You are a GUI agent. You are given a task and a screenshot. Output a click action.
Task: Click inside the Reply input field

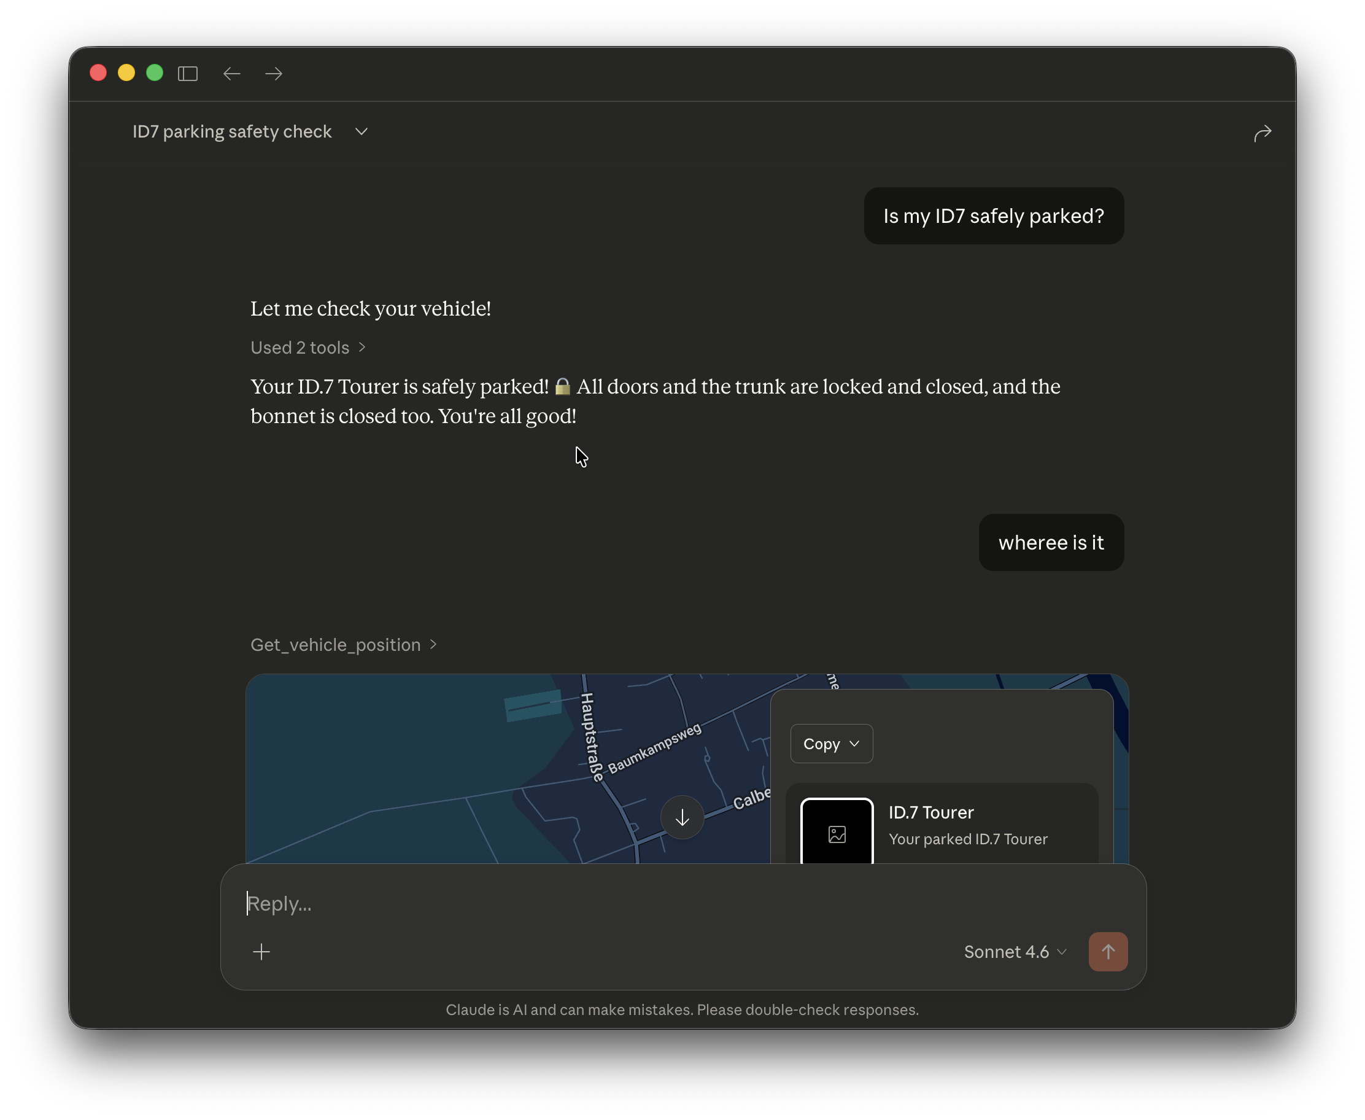[683, 903]
